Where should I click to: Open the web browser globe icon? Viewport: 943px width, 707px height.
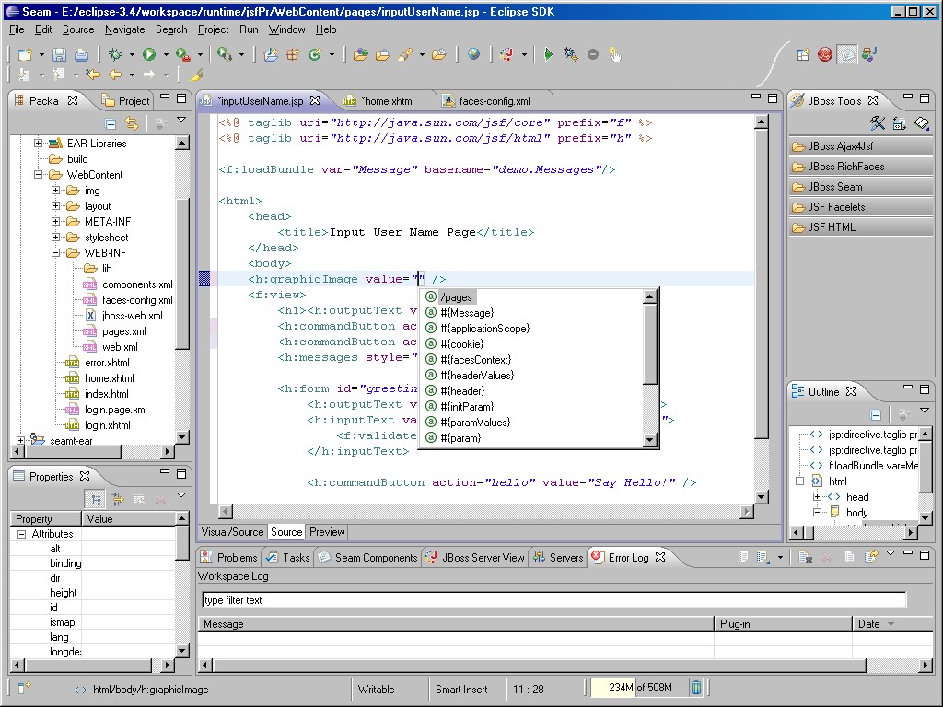point(473,55)
